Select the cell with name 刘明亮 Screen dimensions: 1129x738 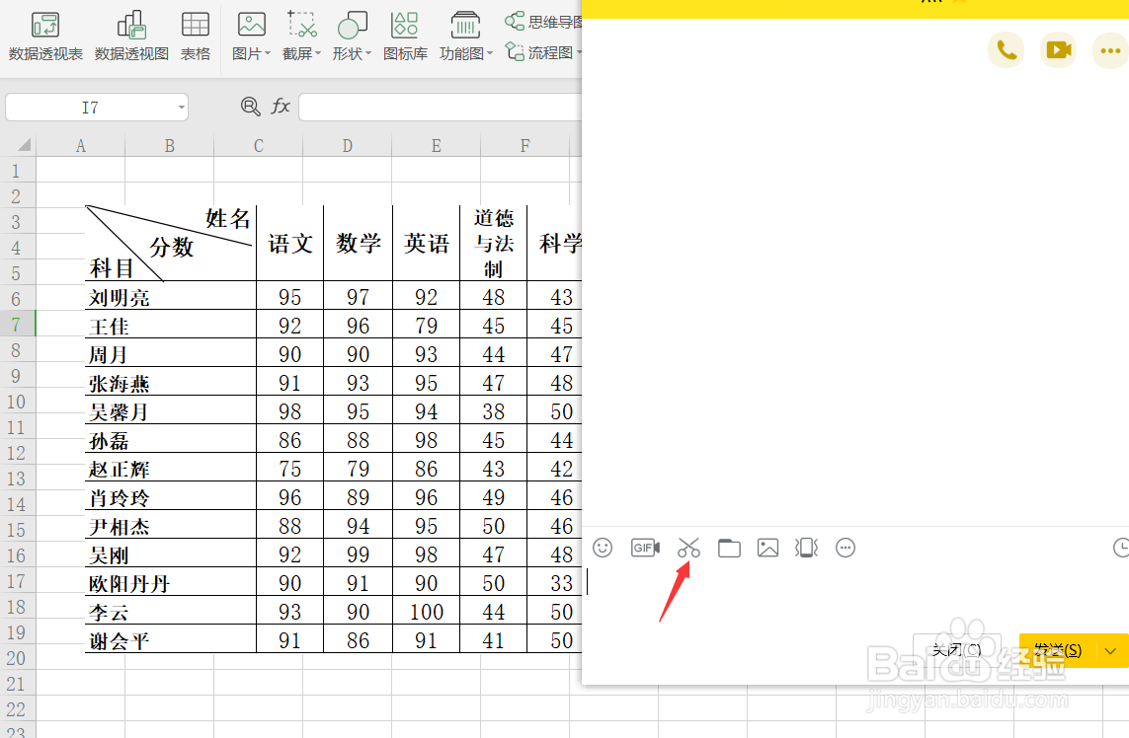171,296
